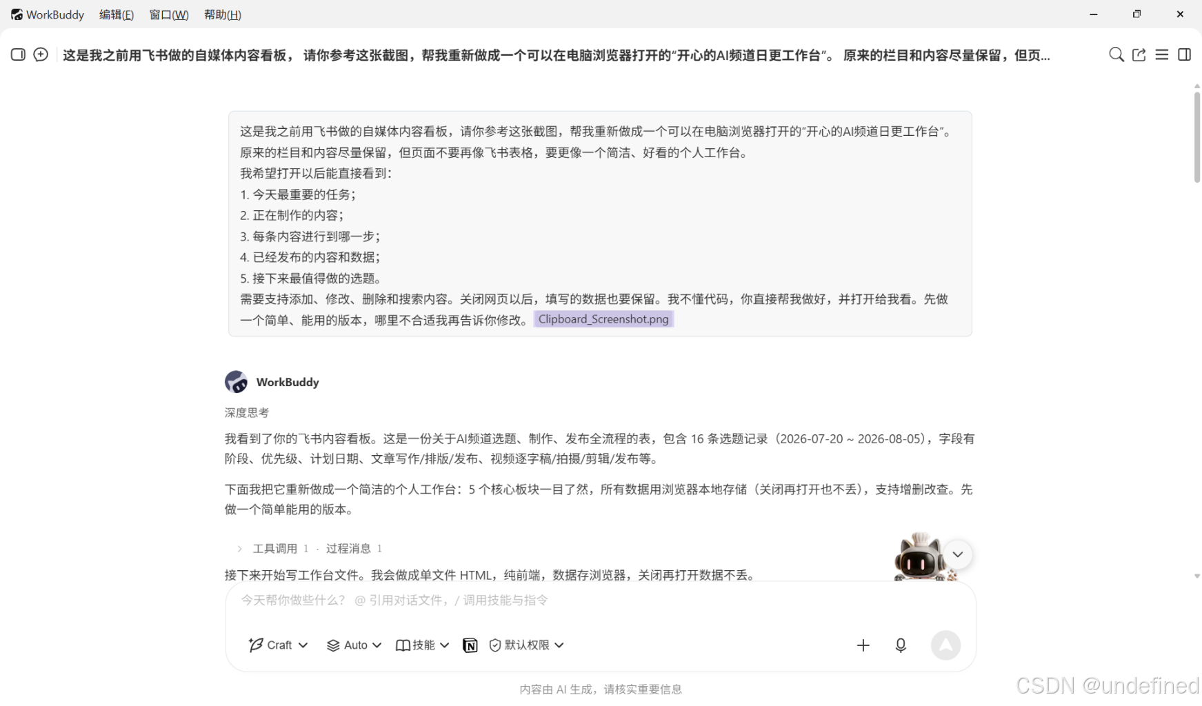This screenshot has width=1202, height=706.
Task: Toggle the right side panel icon
Action: tap(1185, 54)
